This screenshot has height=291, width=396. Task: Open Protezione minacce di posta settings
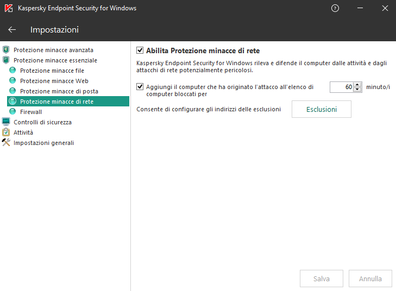coord(59,91)
